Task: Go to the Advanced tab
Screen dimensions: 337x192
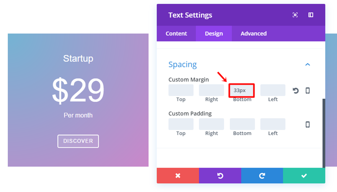Action: [x=254, y=34]
